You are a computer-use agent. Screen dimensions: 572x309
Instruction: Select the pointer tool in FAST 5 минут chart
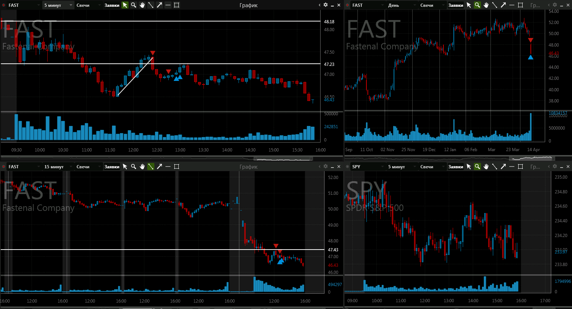tap(125, 5)
